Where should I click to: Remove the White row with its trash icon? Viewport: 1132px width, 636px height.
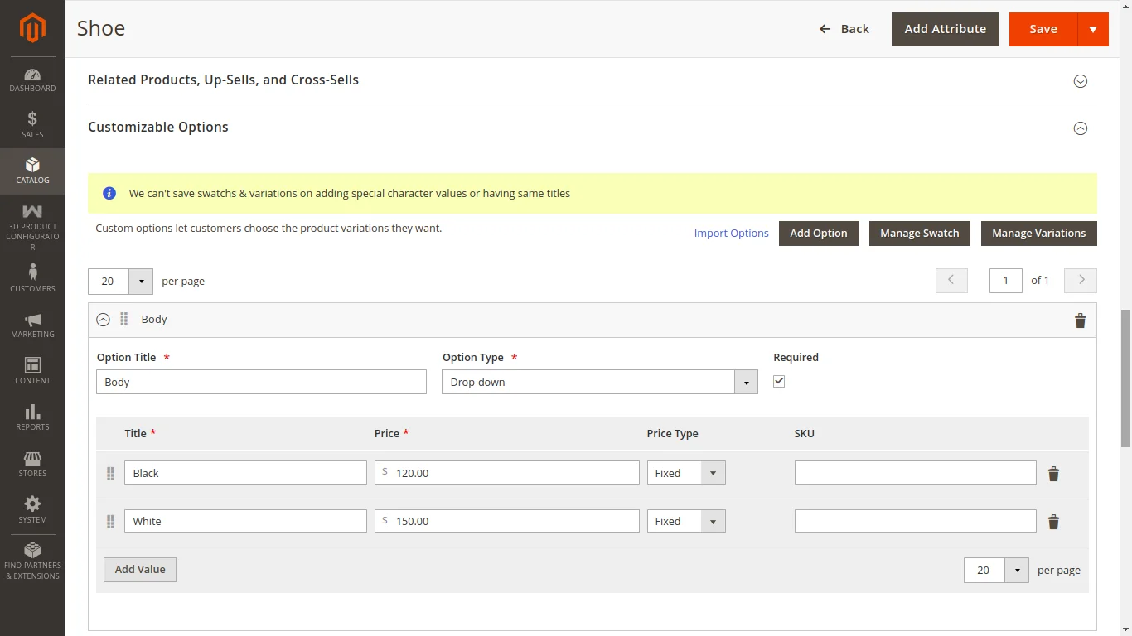(x=1053, y=521)
